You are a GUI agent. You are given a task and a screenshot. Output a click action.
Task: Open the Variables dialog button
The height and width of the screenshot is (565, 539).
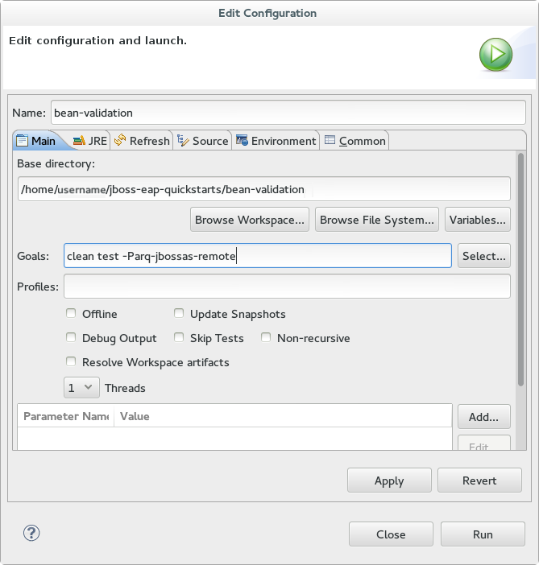[x=478, y=220]
